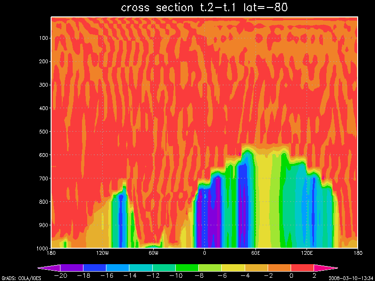The height and width of the screenshot is (281, 375).
Task: Click the pink right arrow end of colorbar
Action: click(x=326, y=267)
